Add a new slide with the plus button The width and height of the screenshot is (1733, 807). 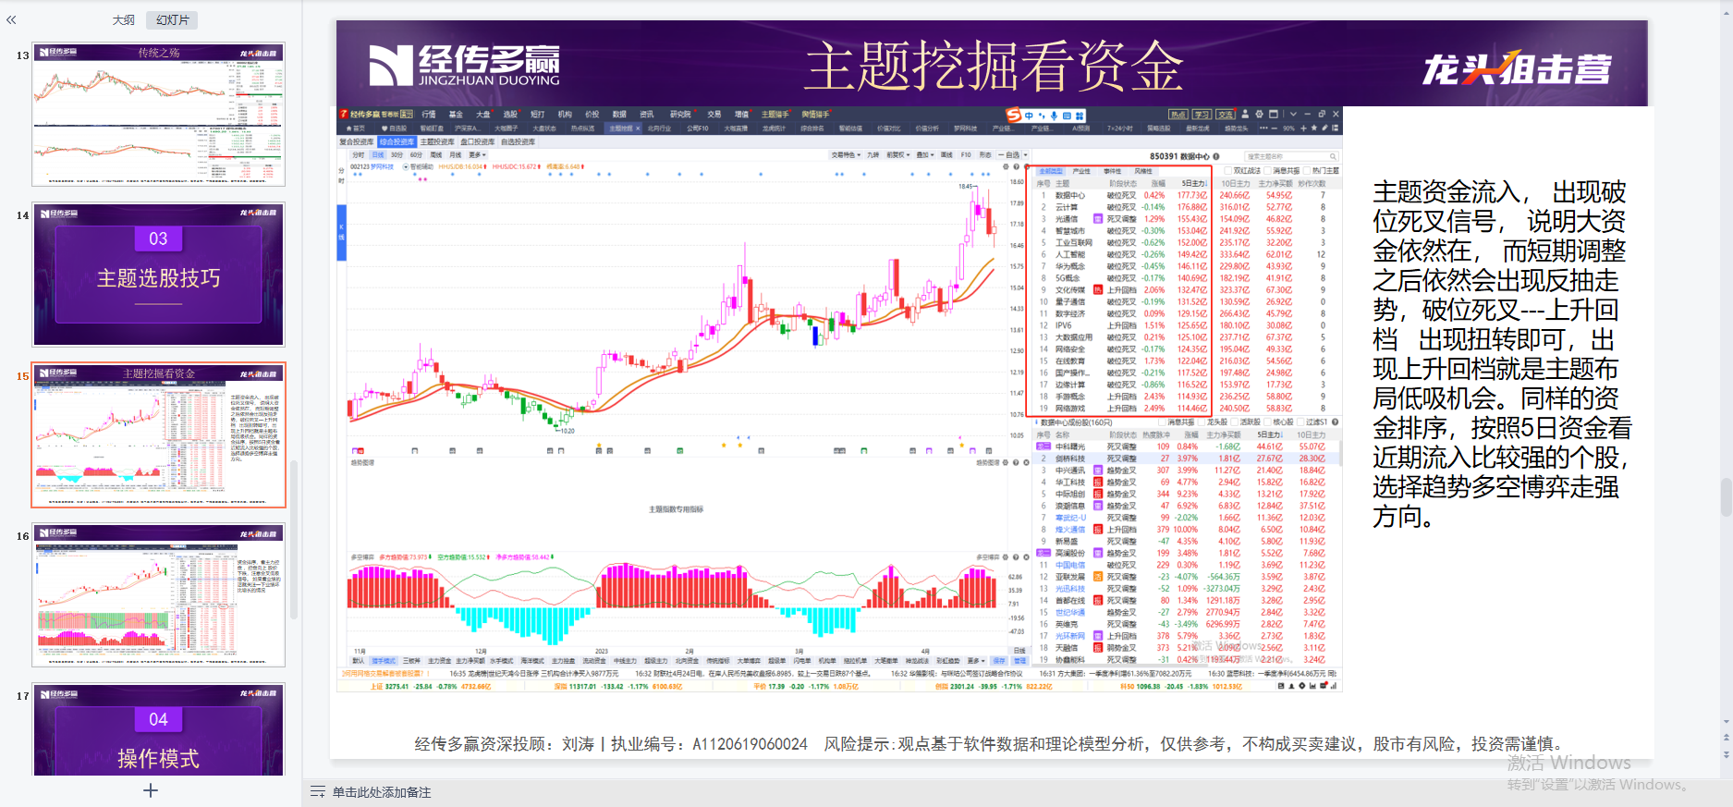pos(151,790)
